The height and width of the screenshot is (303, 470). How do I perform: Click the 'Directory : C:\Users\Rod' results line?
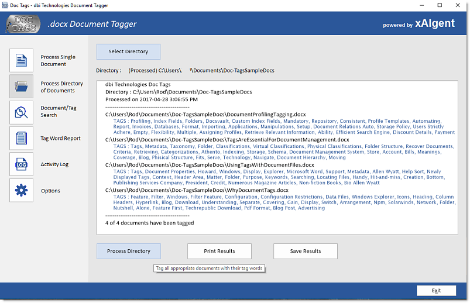[179, 92]
